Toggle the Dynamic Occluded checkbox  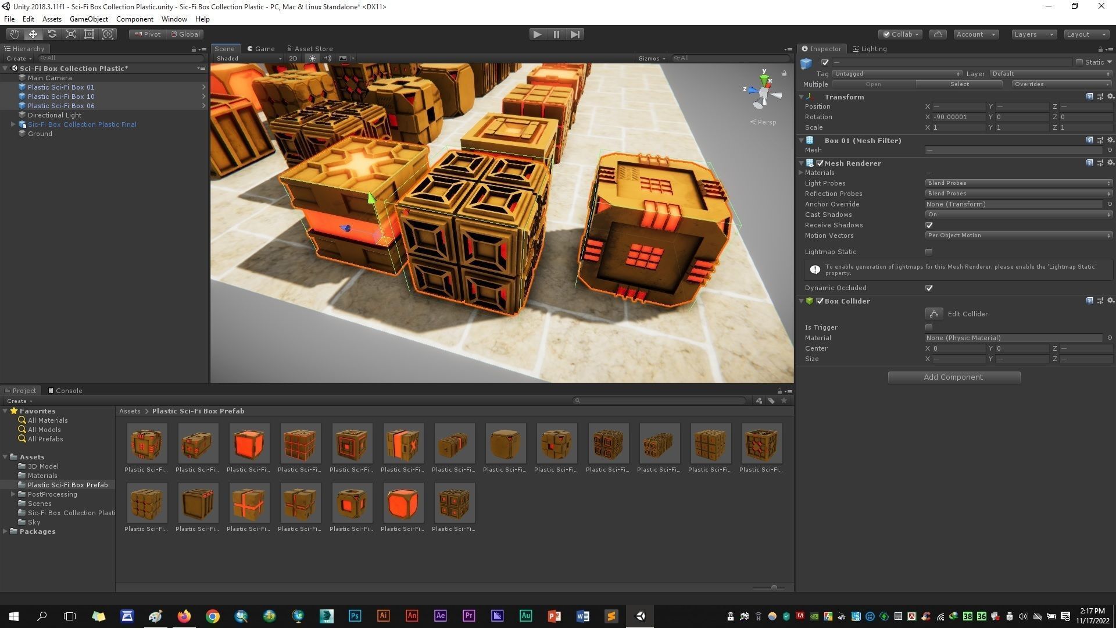tap(929, 288)
